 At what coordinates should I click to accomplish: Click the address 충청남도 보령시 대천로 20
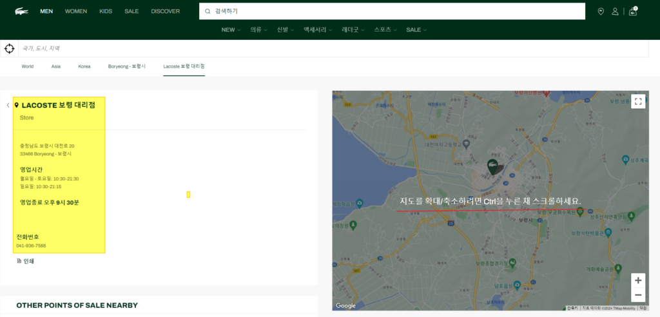point(47,146)
